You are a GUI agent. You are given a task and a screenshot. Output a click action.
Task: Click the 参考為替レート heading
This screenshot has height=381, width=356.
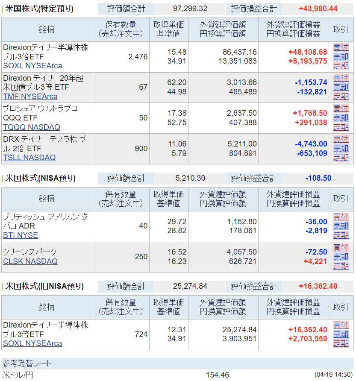pyautogui.click(x=27, y=363)
